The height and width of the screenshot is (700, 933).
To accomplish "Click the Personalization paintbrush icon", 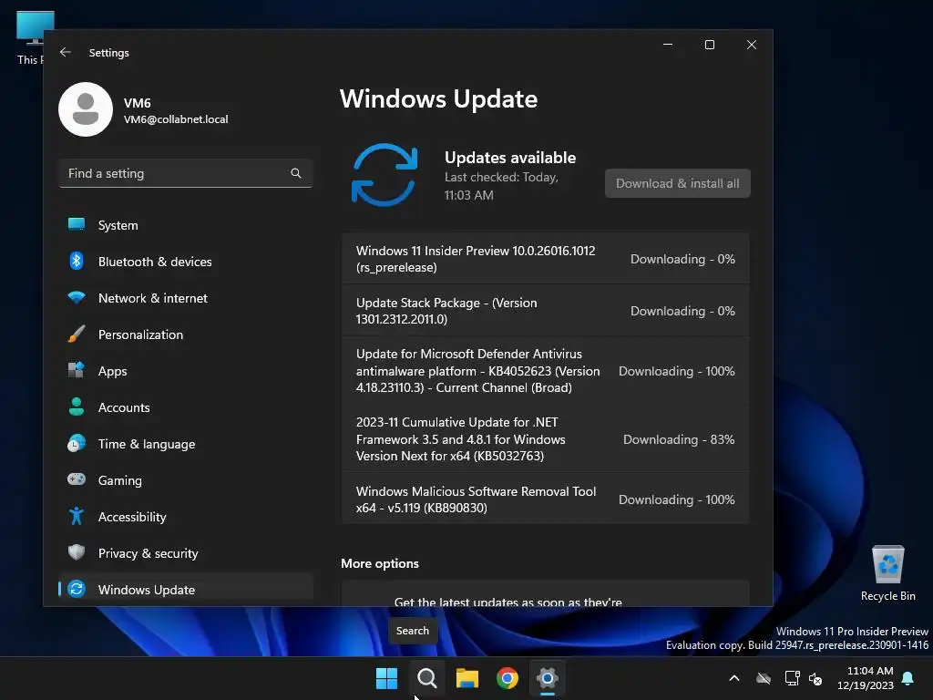I will [77, 334].
